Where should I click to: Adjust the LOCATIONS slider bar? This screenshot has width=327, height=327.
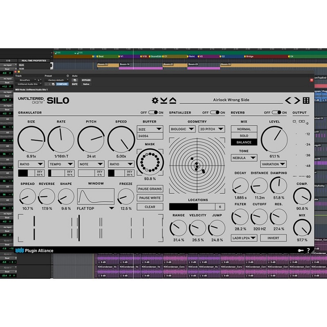[x=197, y=207]
